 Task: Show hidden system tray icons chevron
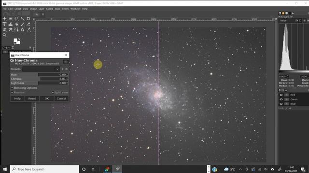240,169
